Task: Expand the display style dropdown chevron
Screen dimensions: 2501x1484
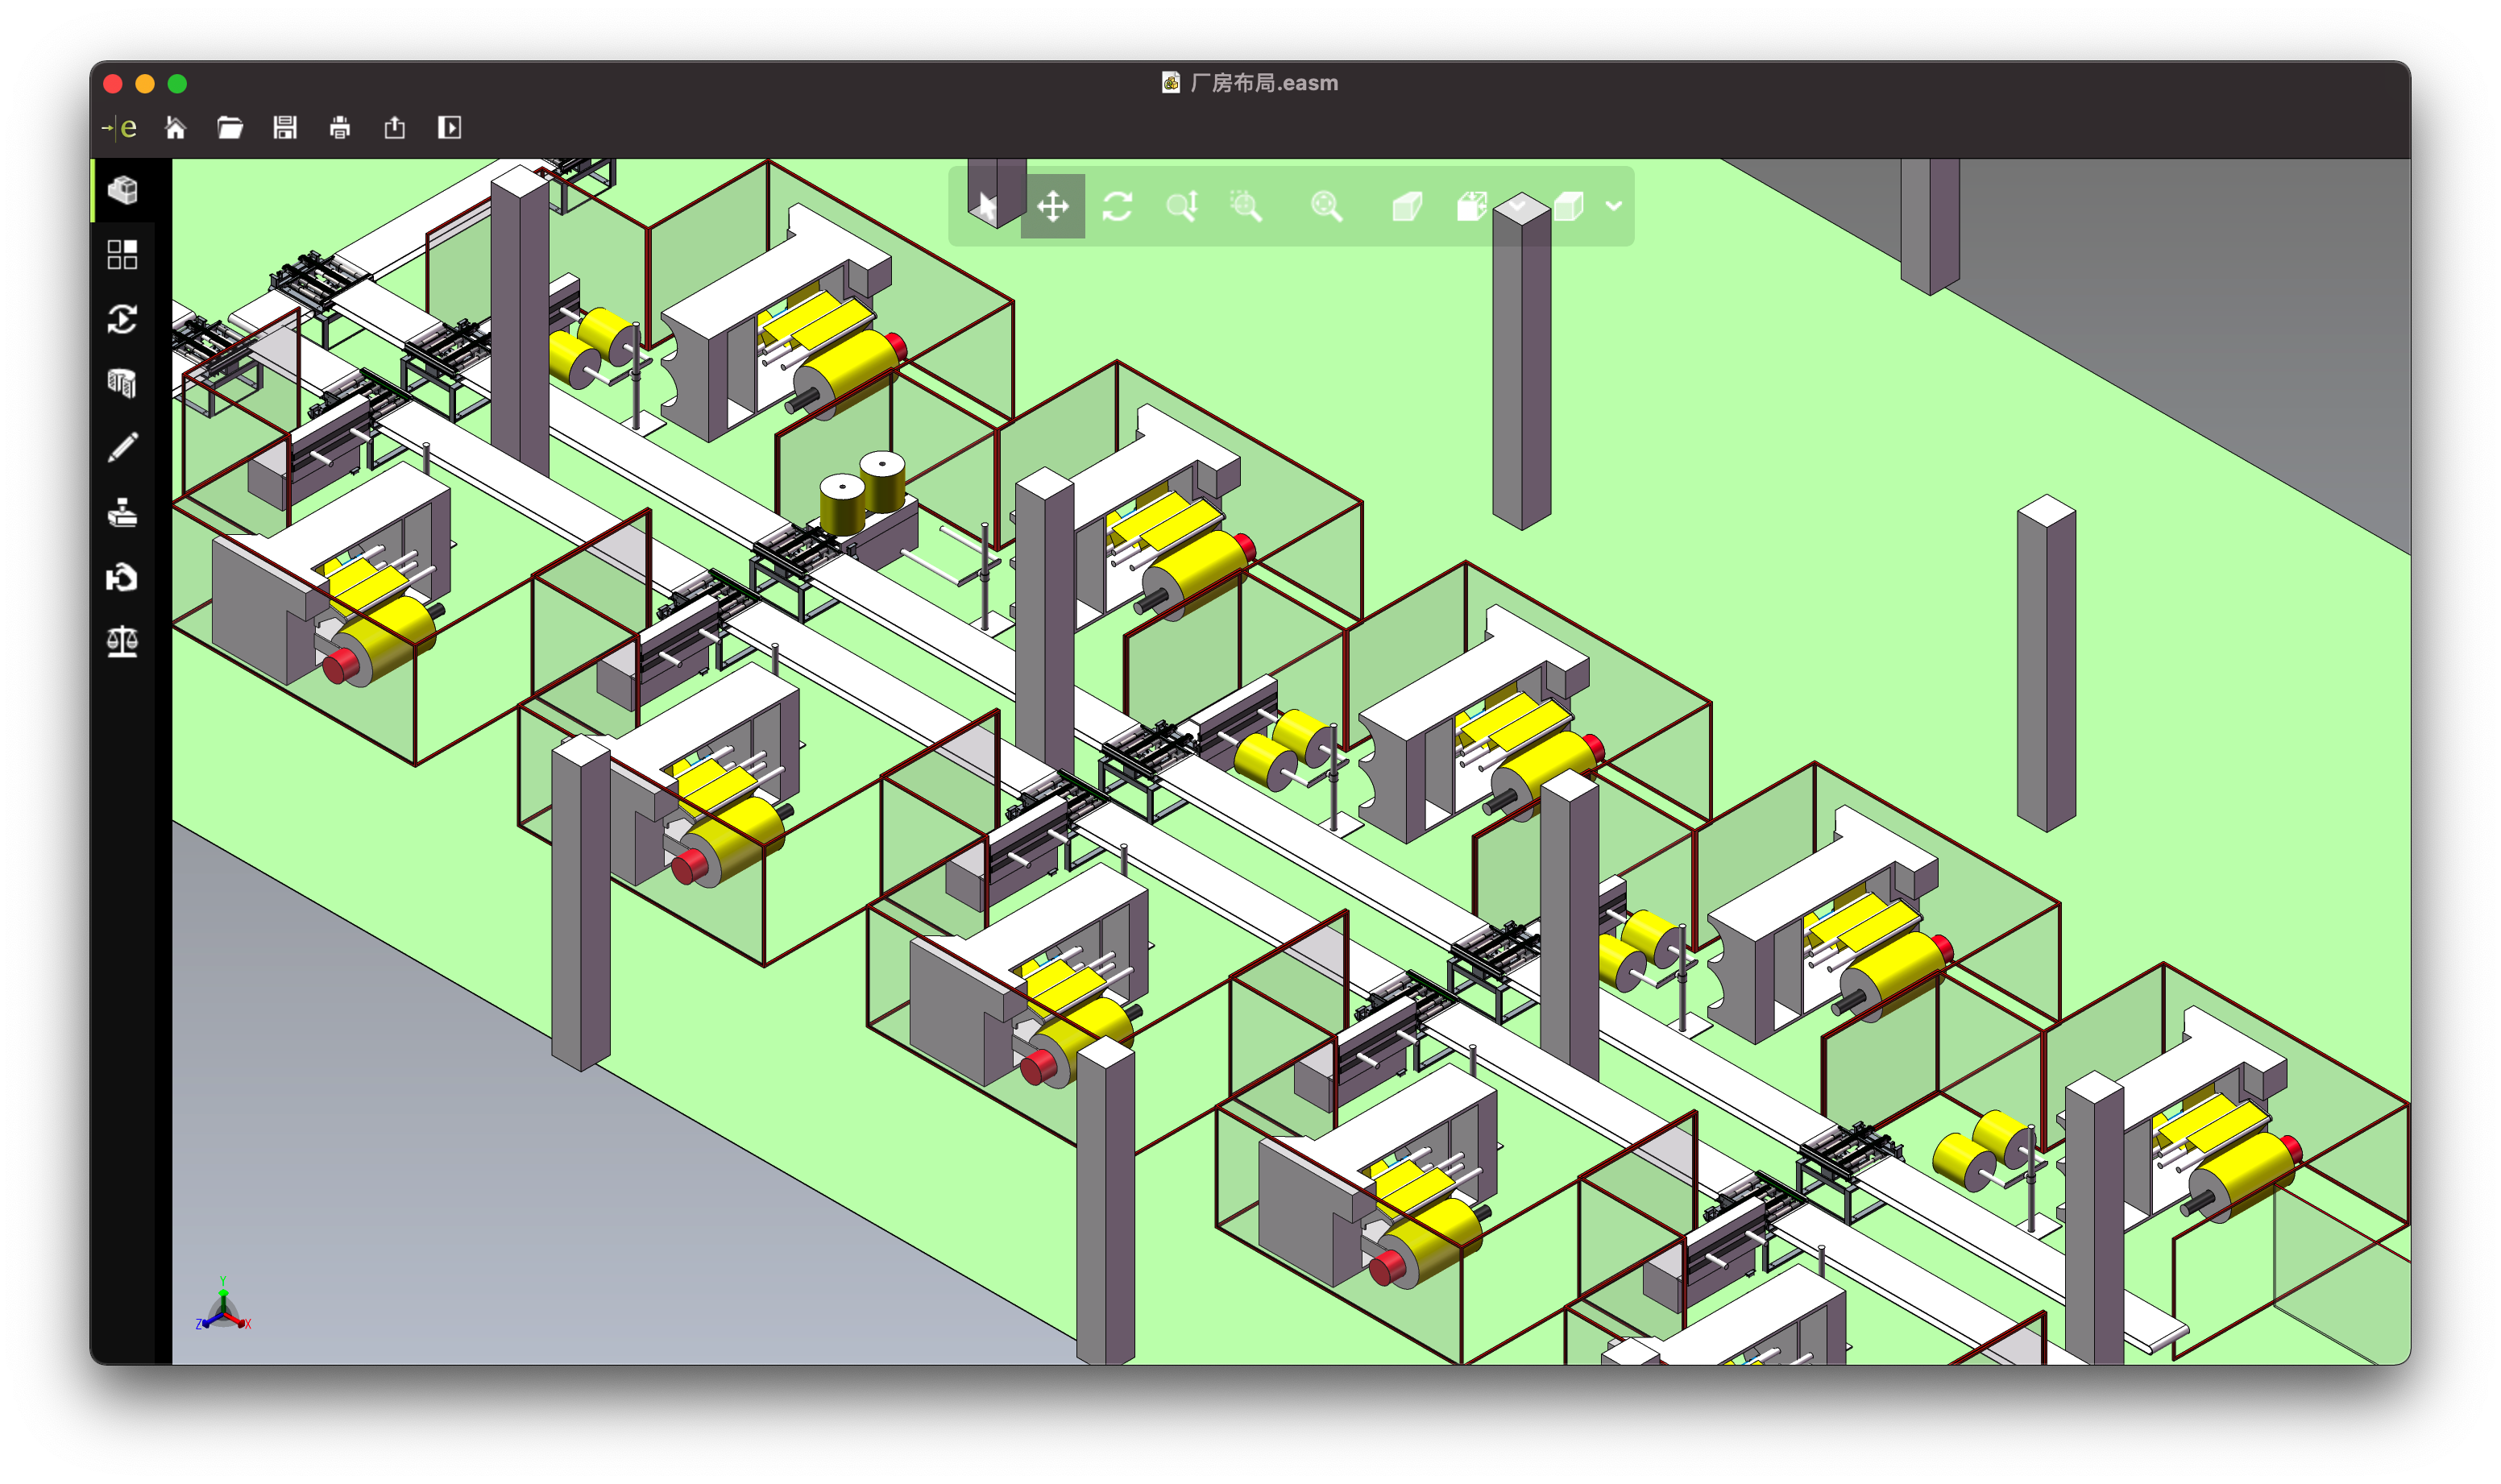Action: (x=1613, y=207)
